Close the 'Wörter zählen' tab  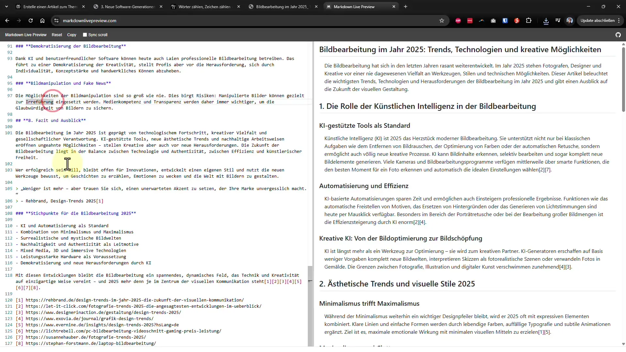239,7
